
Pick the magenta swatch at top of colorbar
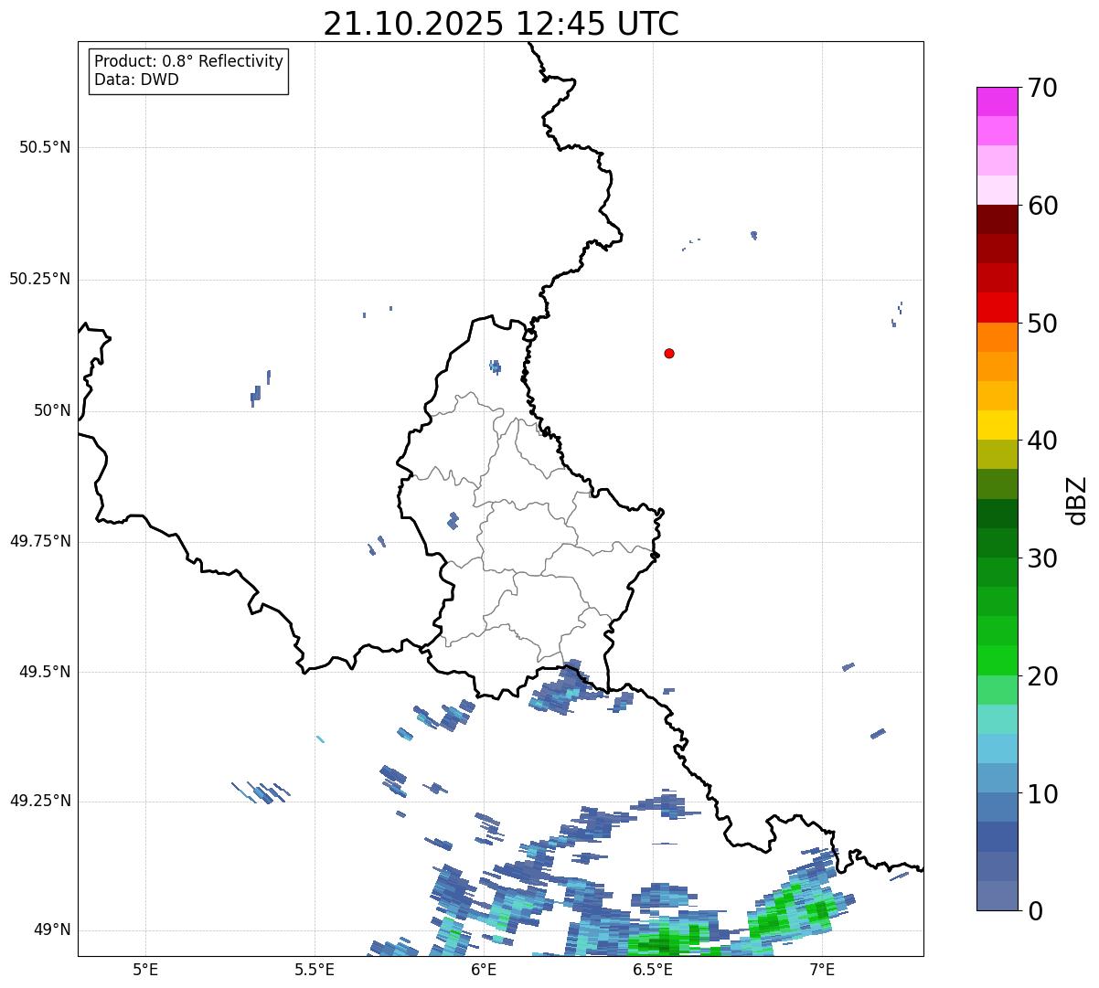coord(997,101)
